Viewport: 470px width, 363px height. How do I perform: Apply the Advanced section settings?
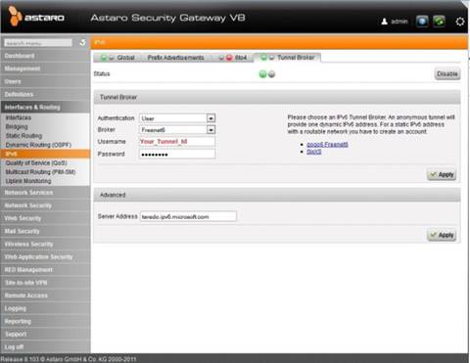click(442, 235)
